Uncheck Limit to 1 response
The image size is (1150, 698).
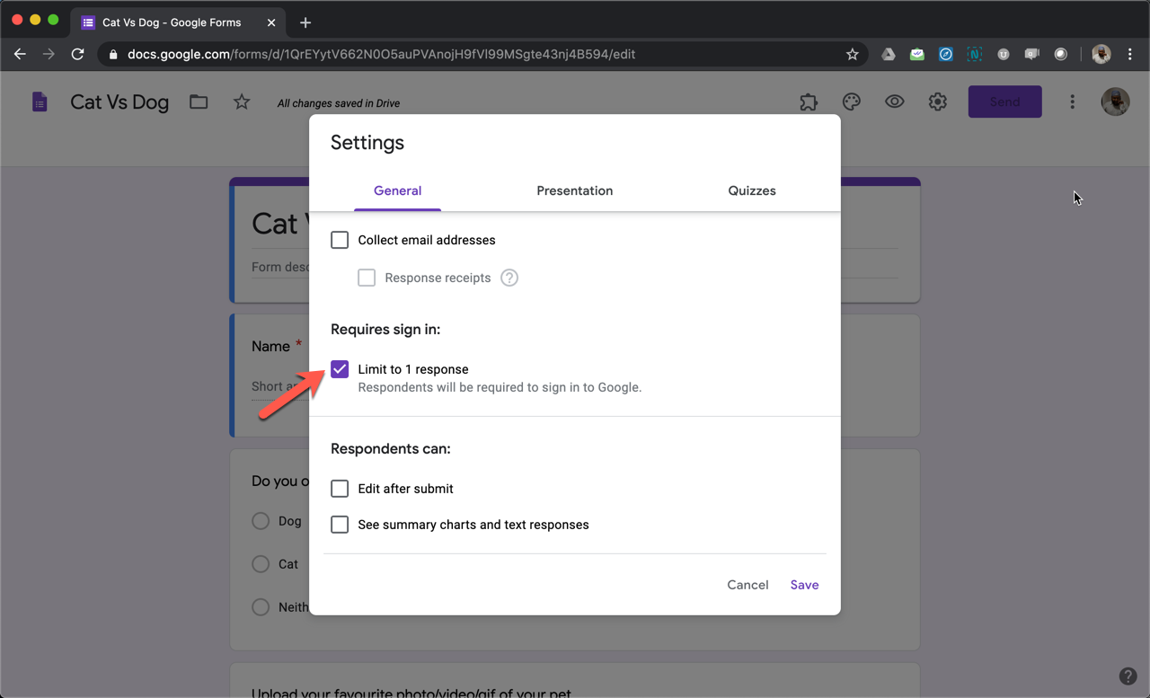pyautogui.click(x=340, y=369)
